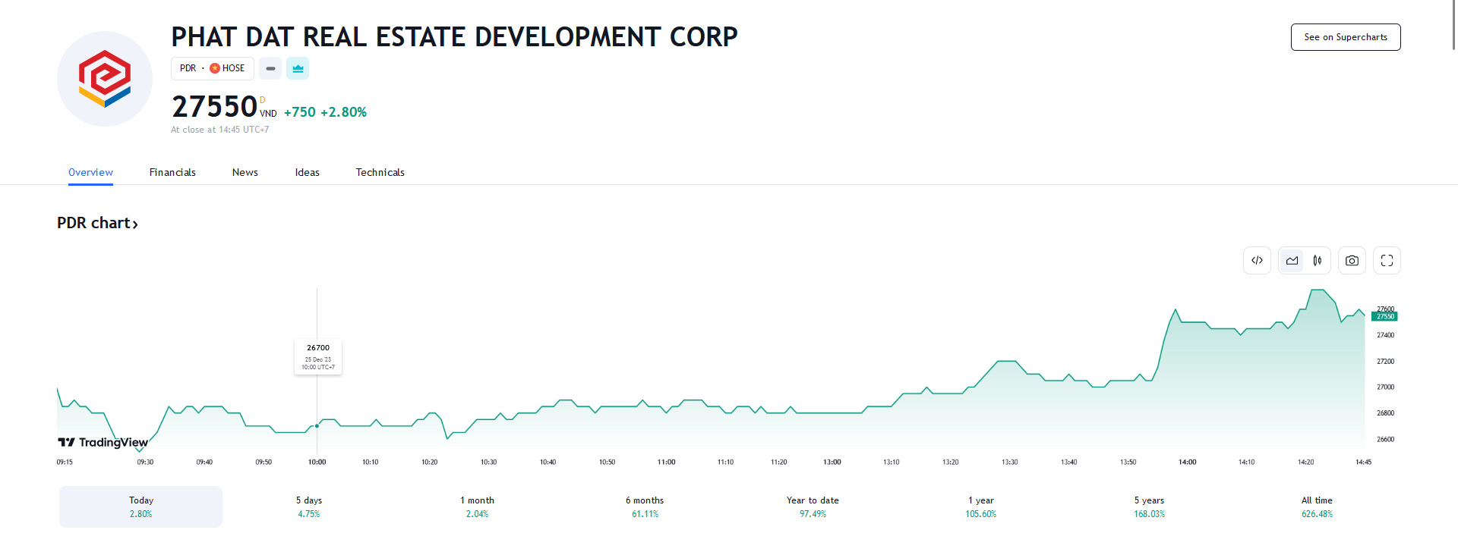
Task: Click See on Supercharts button
Action: 1345,37
